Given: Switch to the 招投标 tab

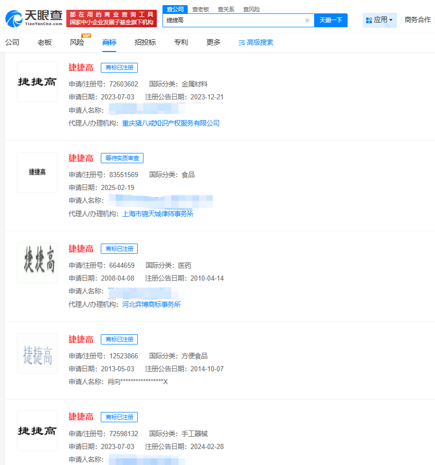Looking at the screenshot, I should click(145, 43).
